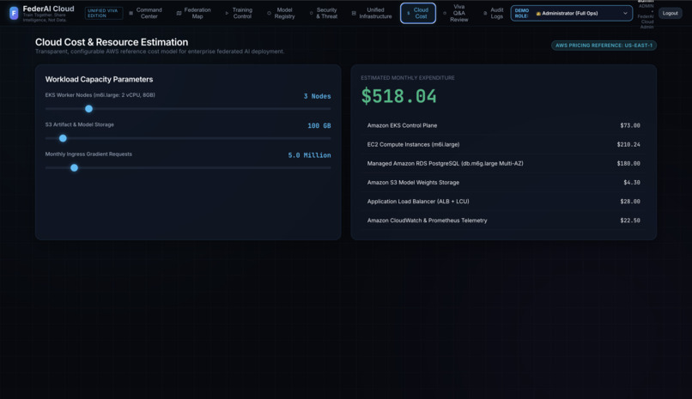The image size is (692, 399).
Task: Click the Model Registry icon
Action: tap(269, 13)
